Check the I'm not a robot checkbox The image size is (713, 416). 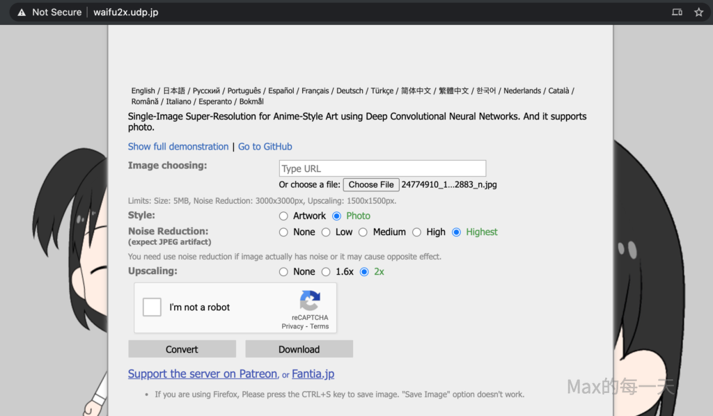(x=152, y=307)
